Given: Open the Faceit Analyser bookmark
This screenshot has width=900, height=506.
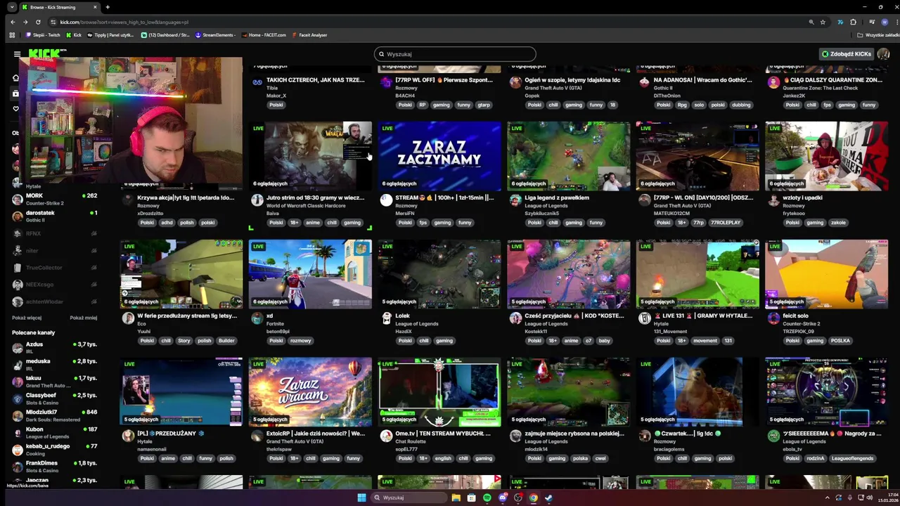Looking at the screenshot, I should [x=309, y=35].
